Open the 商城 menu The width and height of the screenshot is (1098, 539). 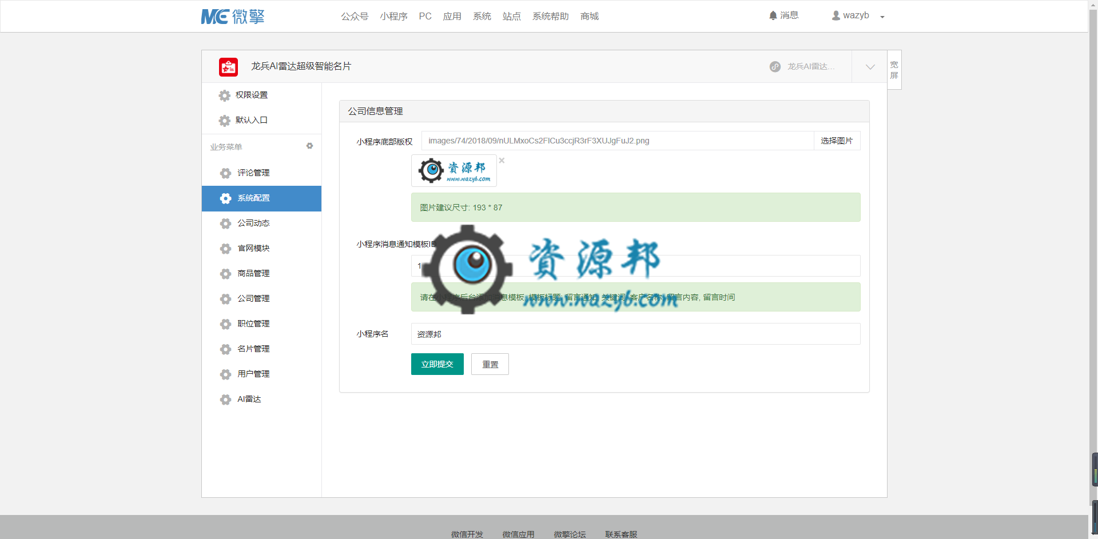pyautogui.click(x=589, y=17)
